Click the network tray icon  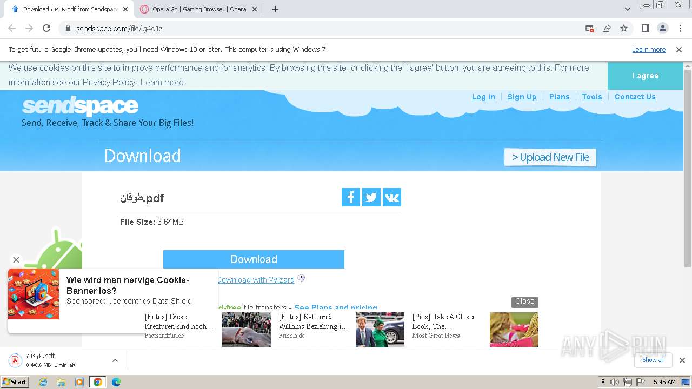click(x=628, y=382)
